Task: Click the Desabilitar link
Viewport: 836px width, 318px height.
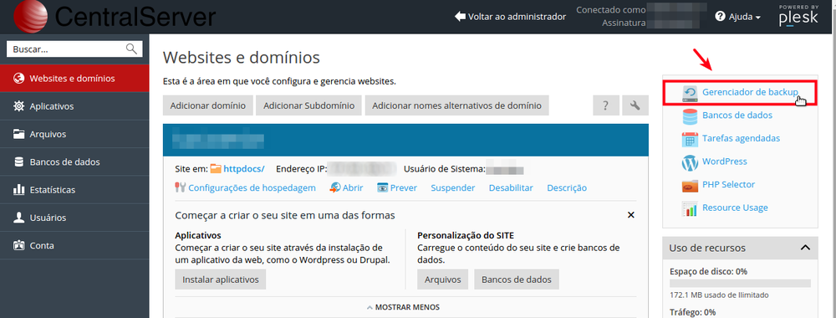Action: [511, 187]
